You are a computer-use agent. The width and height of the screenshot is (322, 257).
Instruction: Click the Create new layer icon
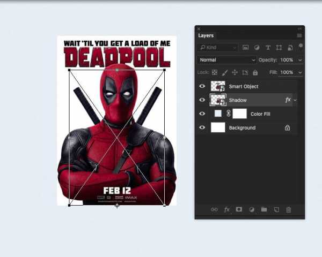pyautogui.click(x=276, y=210)
